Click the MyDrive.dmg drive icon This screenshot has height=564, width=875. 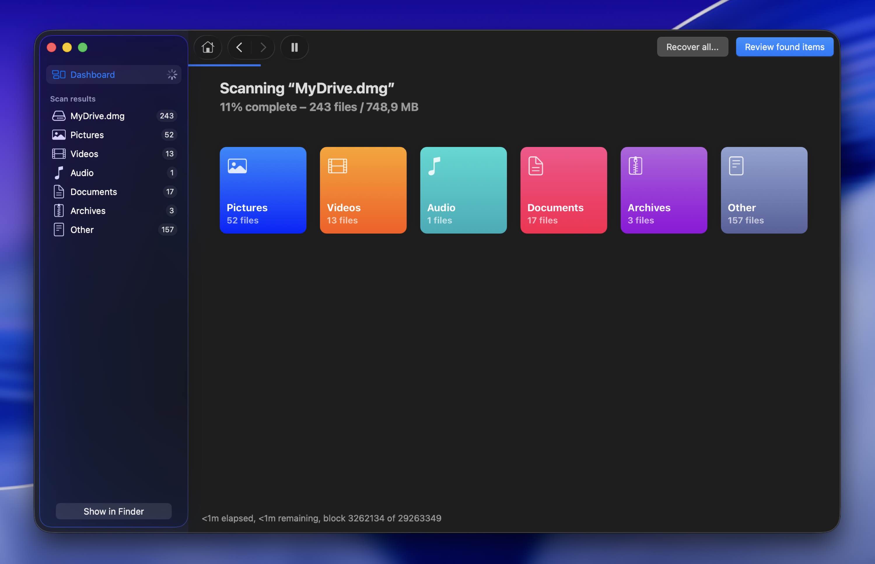click(59, 116)
